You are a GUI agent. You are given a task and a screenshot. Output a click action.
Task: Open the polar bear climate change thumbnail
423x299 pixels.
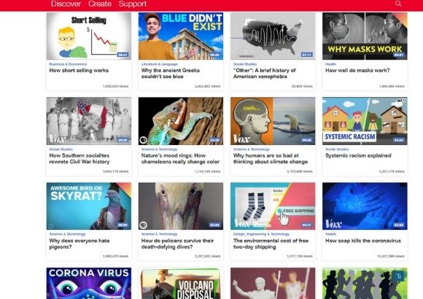[x=273, y=121]
